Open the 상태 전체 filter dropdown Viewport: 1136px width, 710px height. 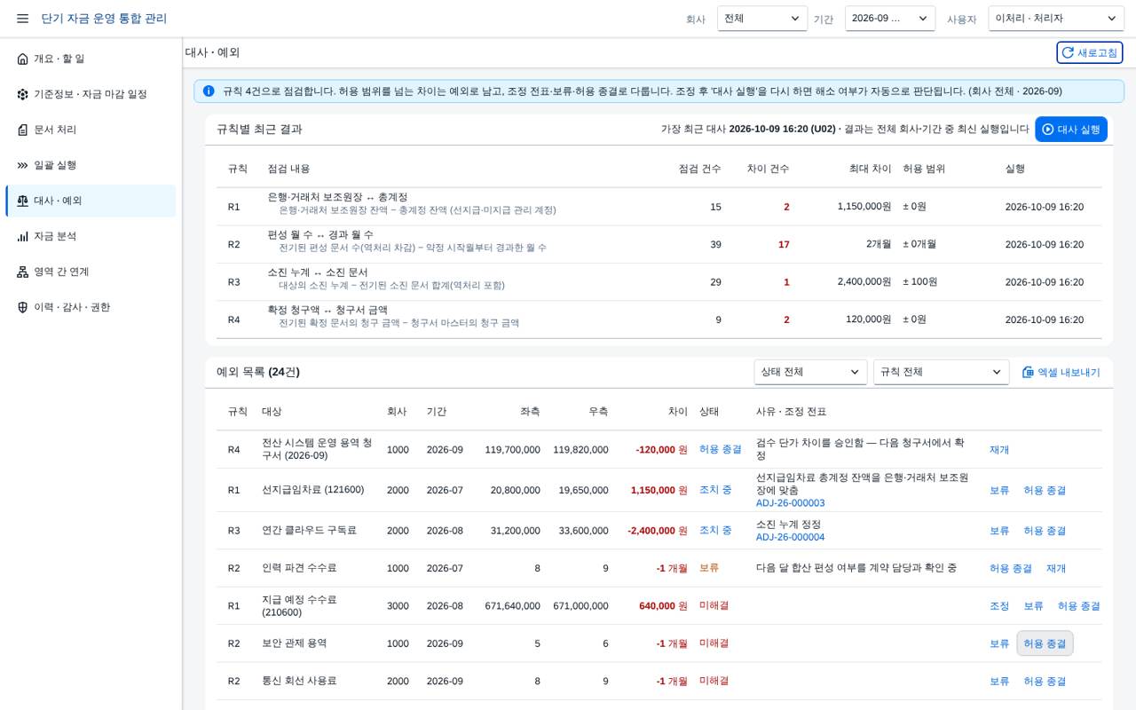pos(810,372)
